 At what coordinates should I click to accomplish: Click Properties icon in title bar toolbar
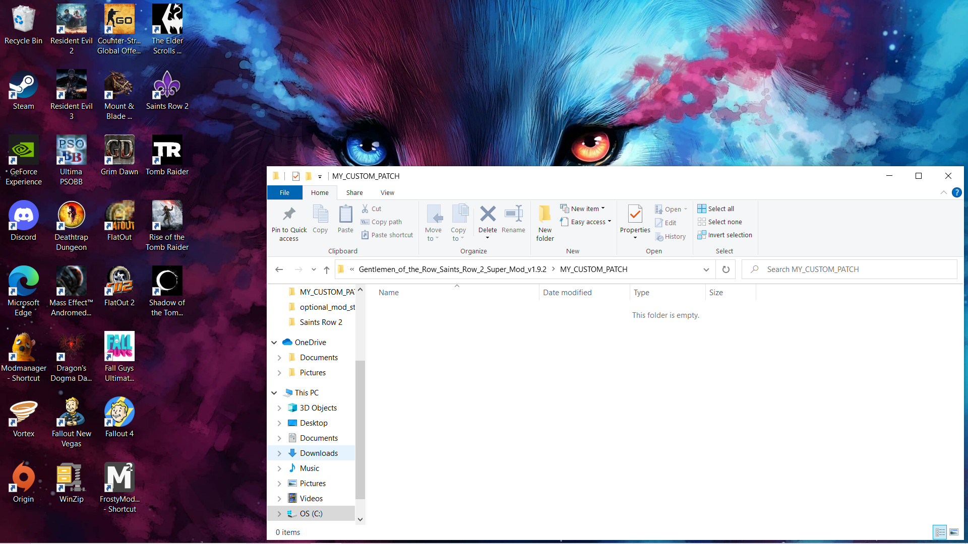coord(296,176)
